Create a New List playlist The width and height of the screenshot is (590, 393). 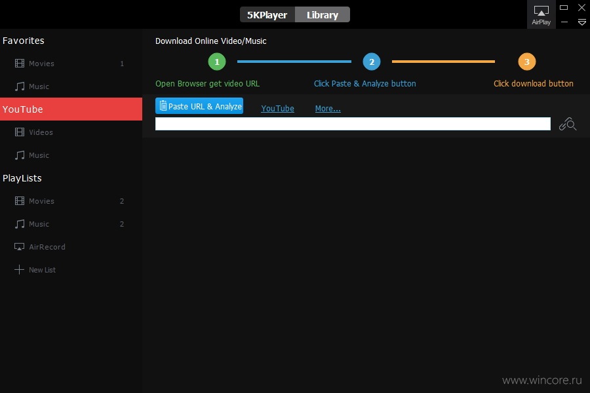pos(71,270)
